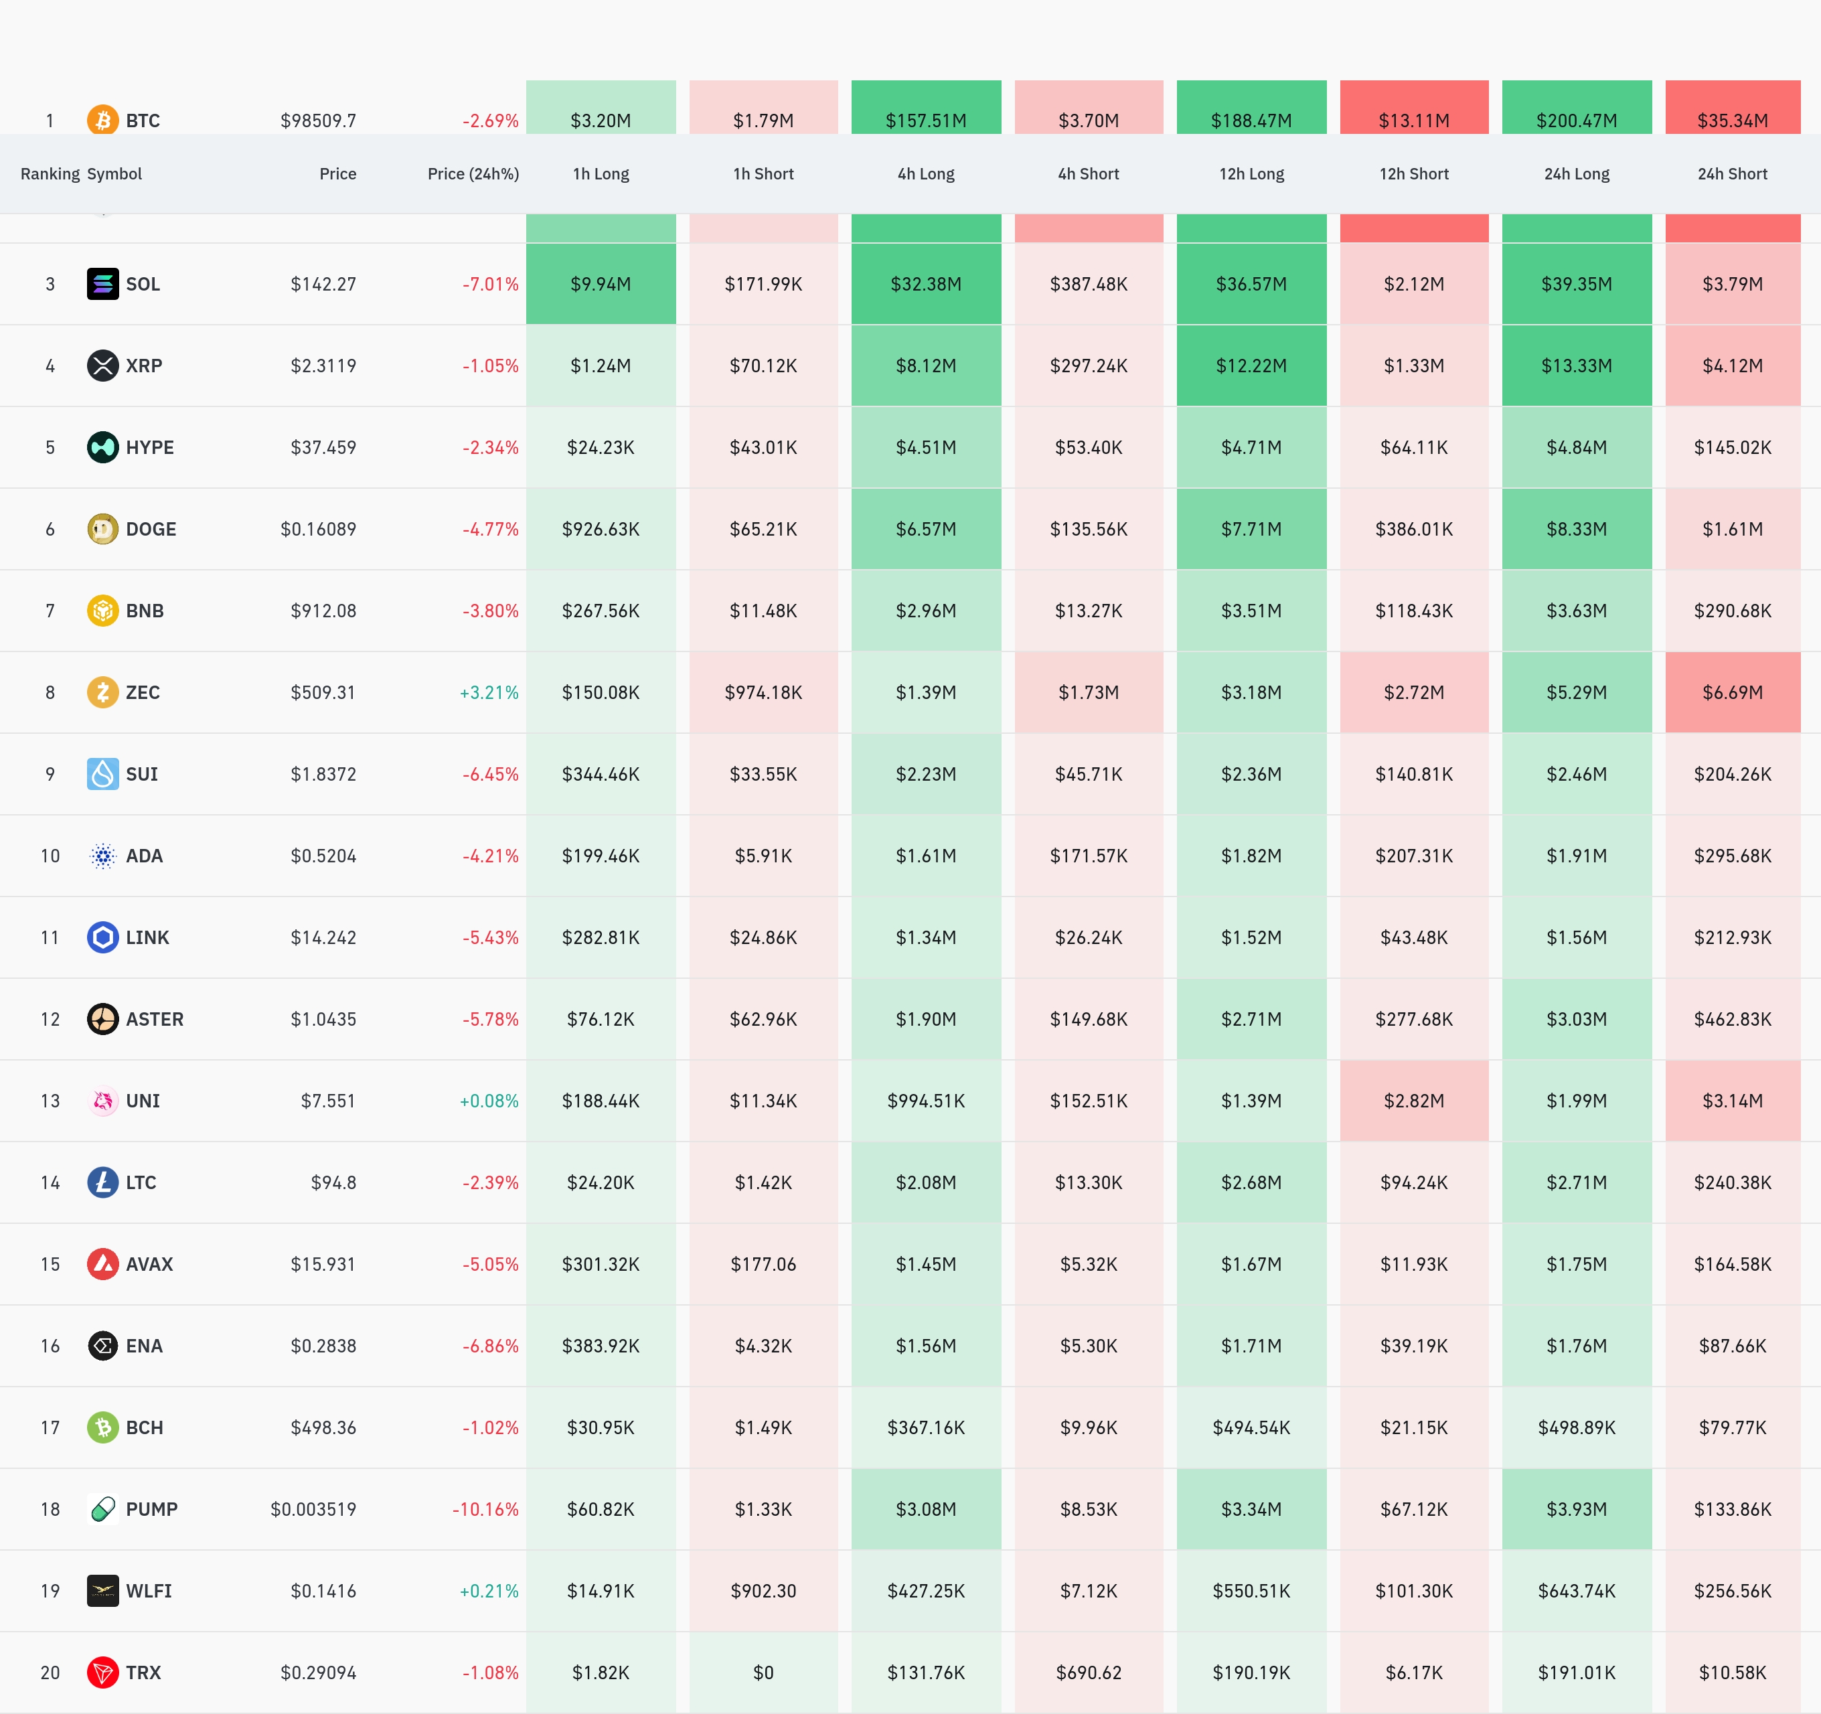Sort by Price (24h%) column header
Image resolution: width=1821 pixels, height=1714 pixels.
coord(473,174)
